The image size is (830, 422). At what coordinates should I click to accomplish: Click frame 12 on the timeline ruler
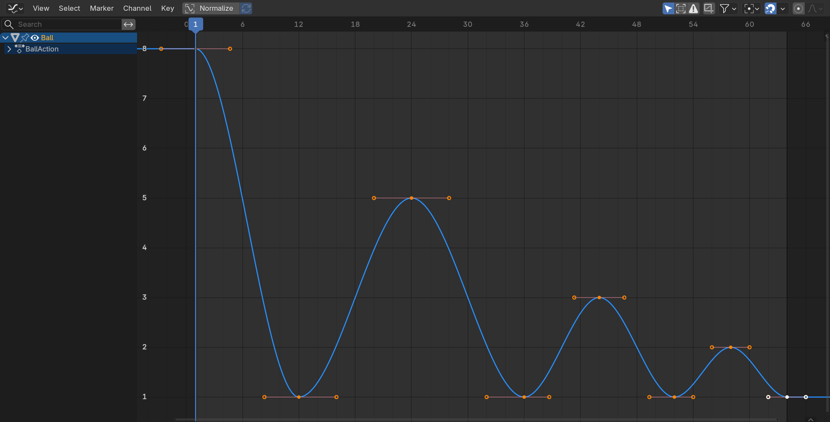click(299, 24)
